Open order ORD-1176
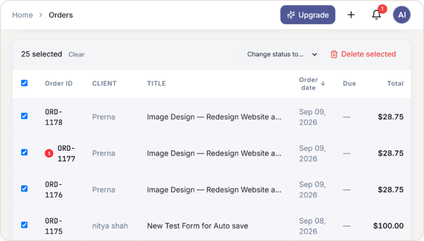The height and width of the screenshot is (241, 424). point(53,190)
